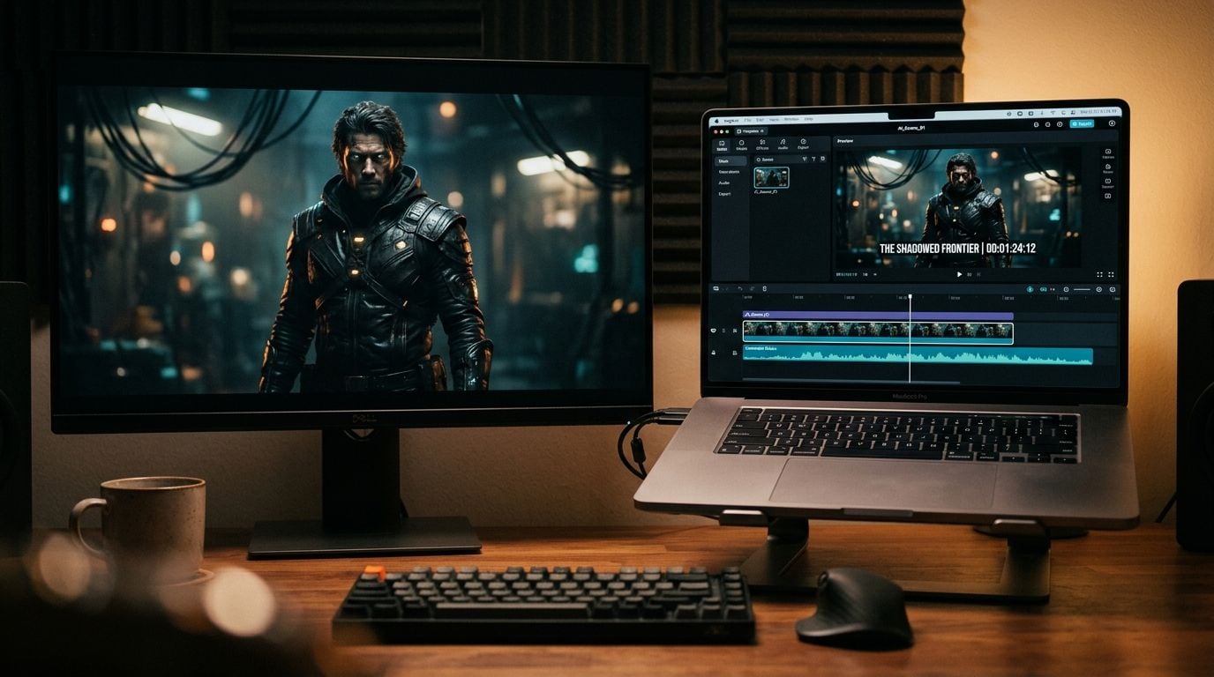Viewport: 1214px width, 677px height.
Task: Toggle the lock icon on the audio track
Action: 714,353
